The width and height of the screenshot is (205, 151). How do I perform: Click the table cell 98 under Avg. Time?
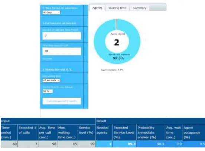pyautogui.click(x=48, y=144)
